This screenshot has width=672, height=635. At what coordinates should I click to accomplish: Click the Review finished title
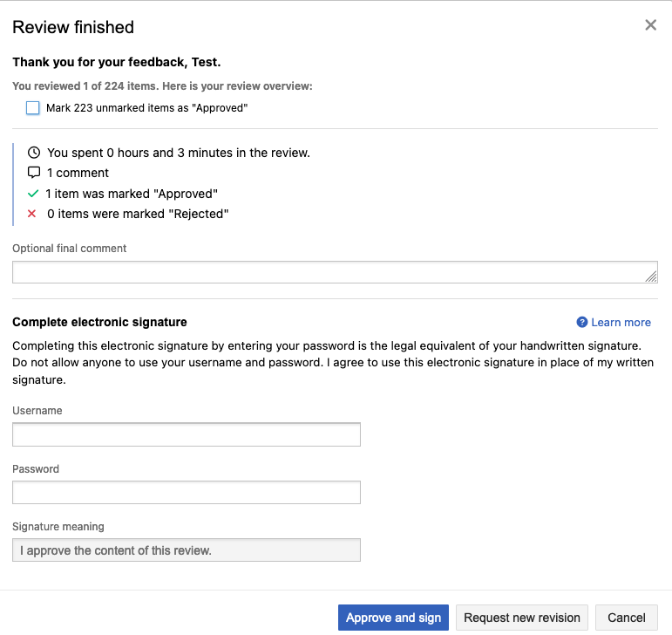(x=73, y=27)
